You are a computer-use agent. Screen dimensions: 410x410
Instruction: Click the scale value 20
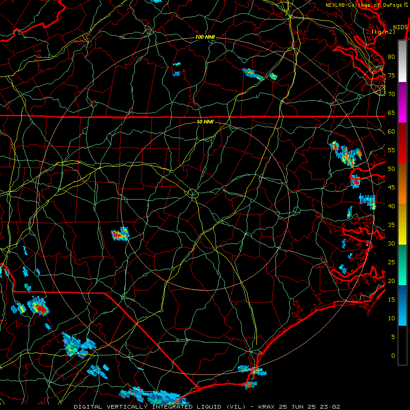click(391, 281)
